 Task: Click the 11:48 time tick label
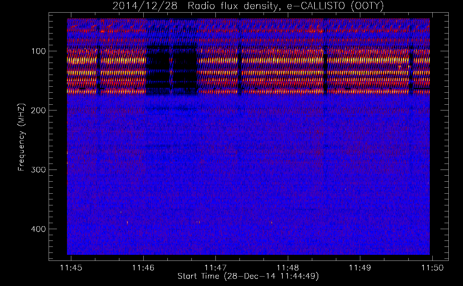pos(288,268)
